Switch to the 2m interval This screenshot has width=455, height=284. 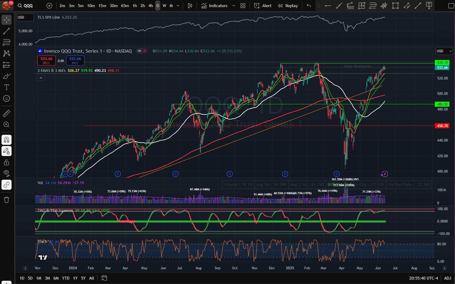click(62, 6)
